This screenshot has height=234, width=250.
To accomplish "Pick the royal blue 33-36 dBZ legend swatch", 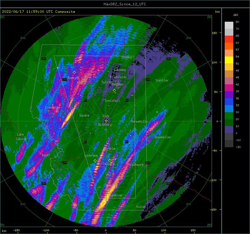I will click(x=229, y=102).
